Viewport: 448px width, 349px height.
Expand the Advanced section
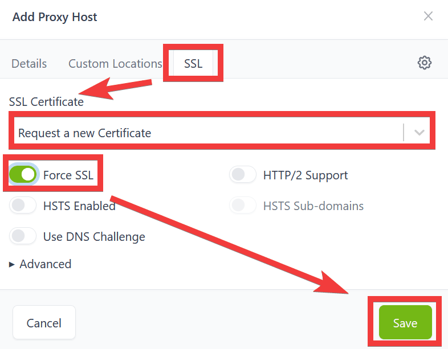point(40,264)
